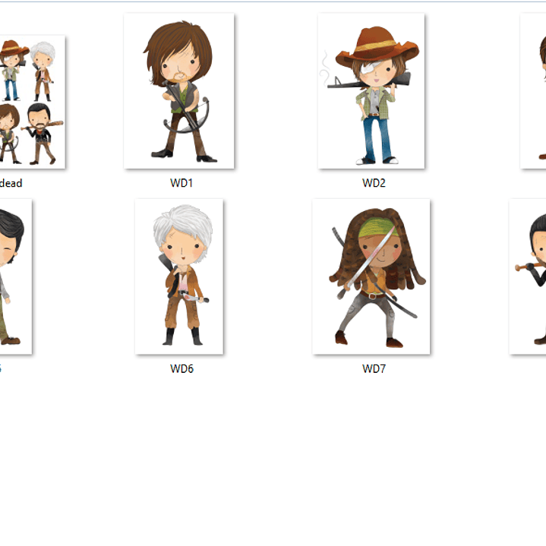
Task: Click the file name ending in 'dead'
Action: pyautogui.click(x=11, y=183)
